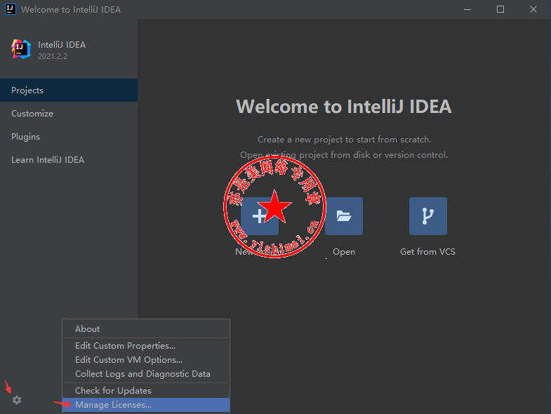551x414 pixels.
Task: Click the IntelliJ IDEA logo in sidebar
Action: pyautogui.click(x=21, y=49)
